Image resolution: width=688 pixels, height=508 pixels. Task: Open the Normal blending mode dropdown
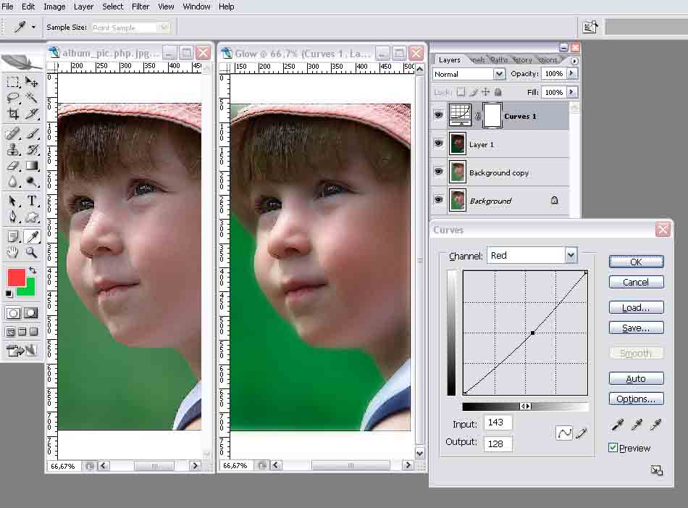point(499,74)
